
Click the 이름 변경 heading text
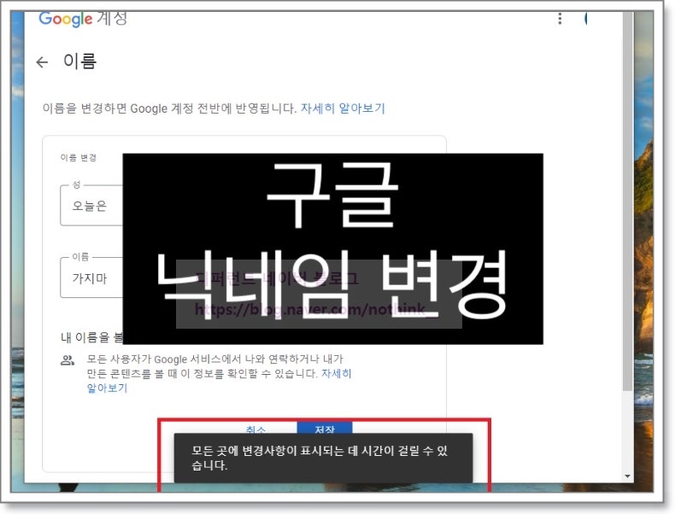click(x=79, y=157)
